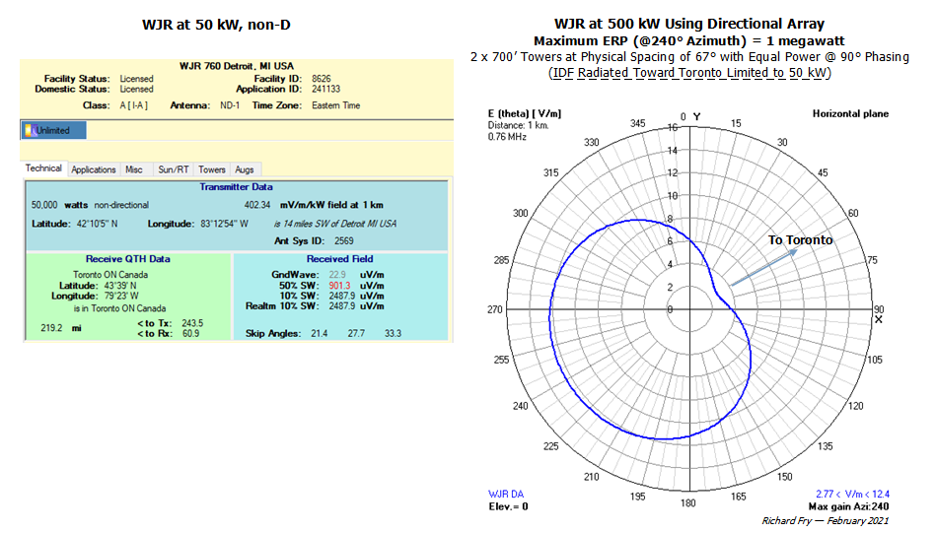Select Application ID value 241133
Image resolution: width=936 pixels, height=533 pixels.
325,89
